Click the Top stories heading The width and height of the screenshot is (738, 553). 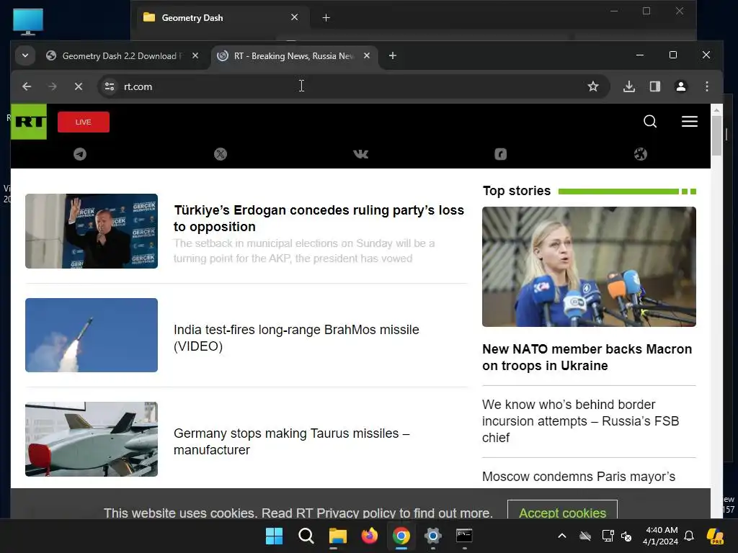pyautogui.click(x=516, y=190)
